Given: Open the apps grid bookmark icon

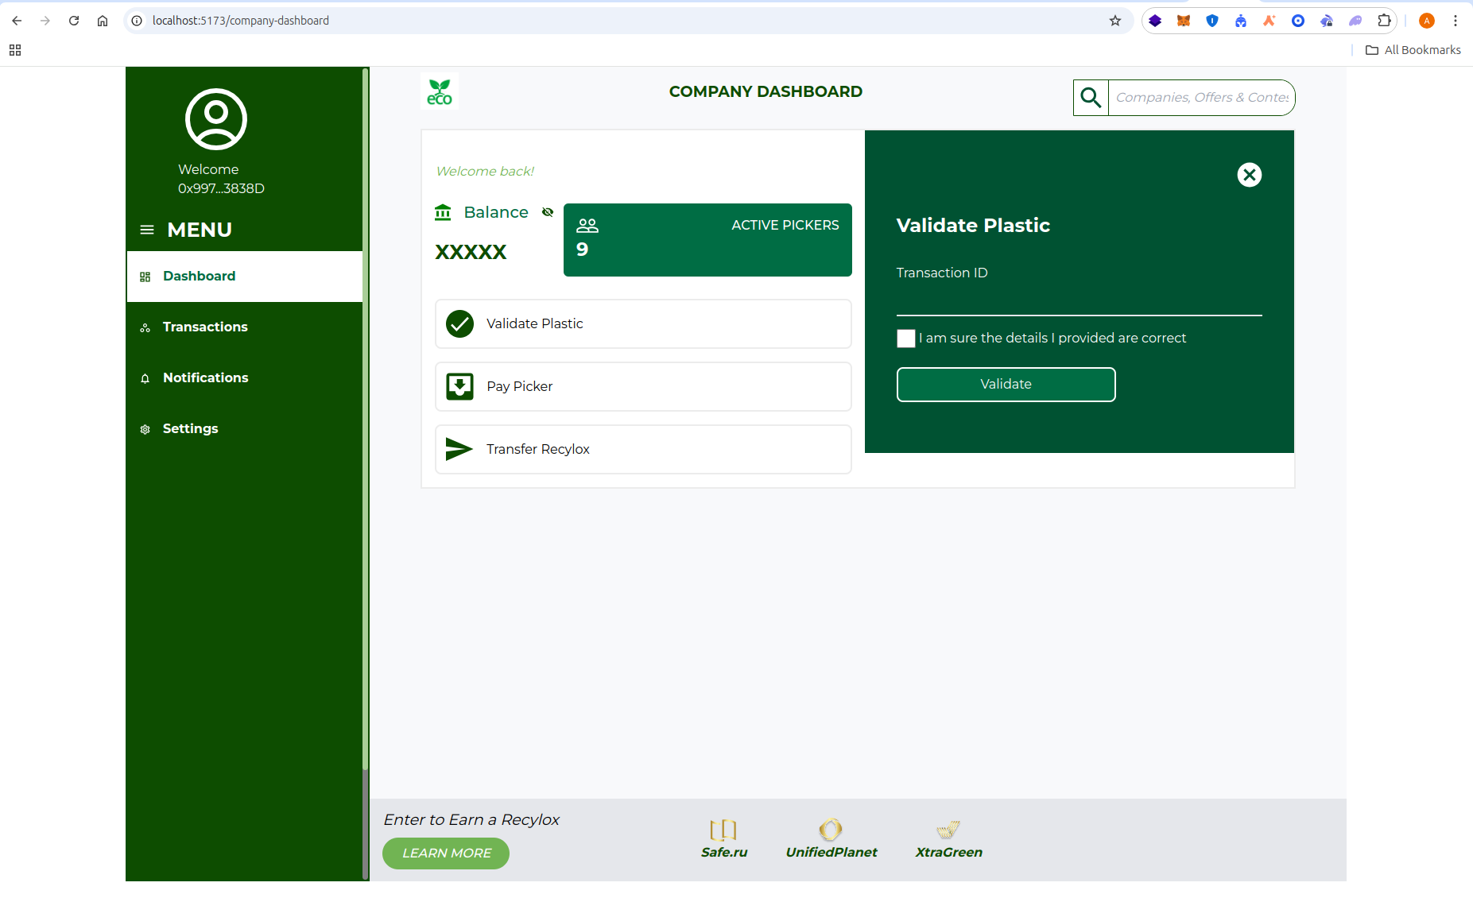Looking at the screenshot, I should tap(15, 50).
